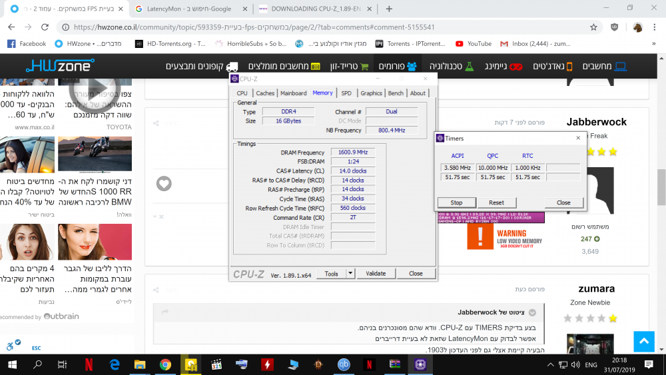The image size is (666, 375).
Task: Stop the running timers in Timers dialog
Action: click(456, 202)
